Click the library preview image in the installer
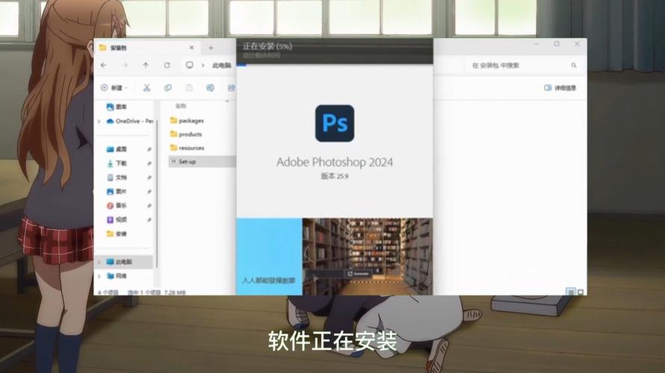The height and width of the screenshot is (373, 665). pyautogui.click(x=368, y=257)
